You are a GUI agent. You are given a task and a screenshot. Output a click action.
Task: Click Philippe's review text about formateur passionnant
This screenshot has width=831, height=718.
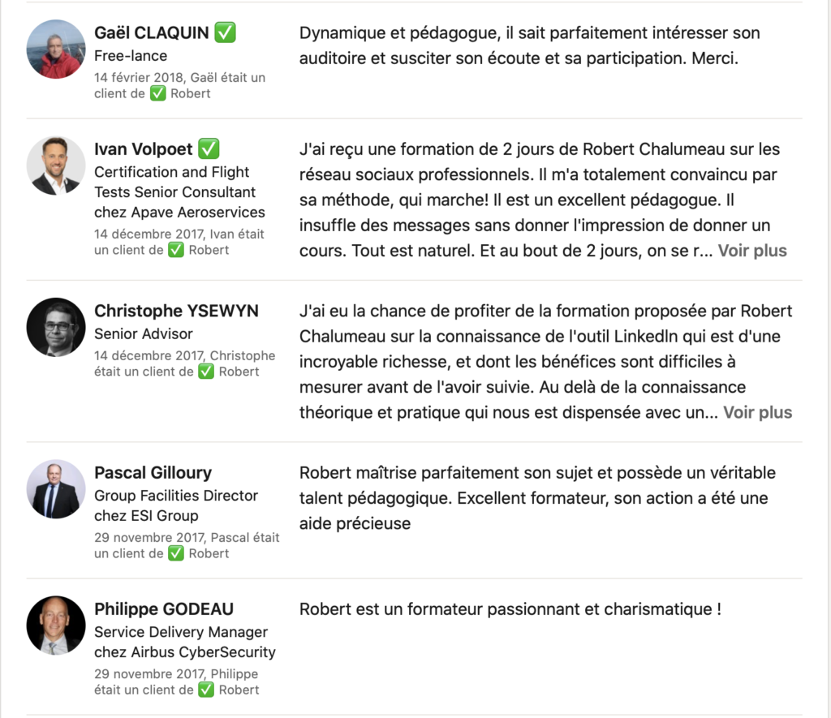click(510, 609)
